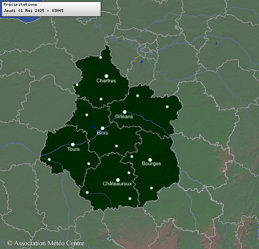Click the Tours city marker dot
This screenshot has height=249, width=259.
coord(73,145)
